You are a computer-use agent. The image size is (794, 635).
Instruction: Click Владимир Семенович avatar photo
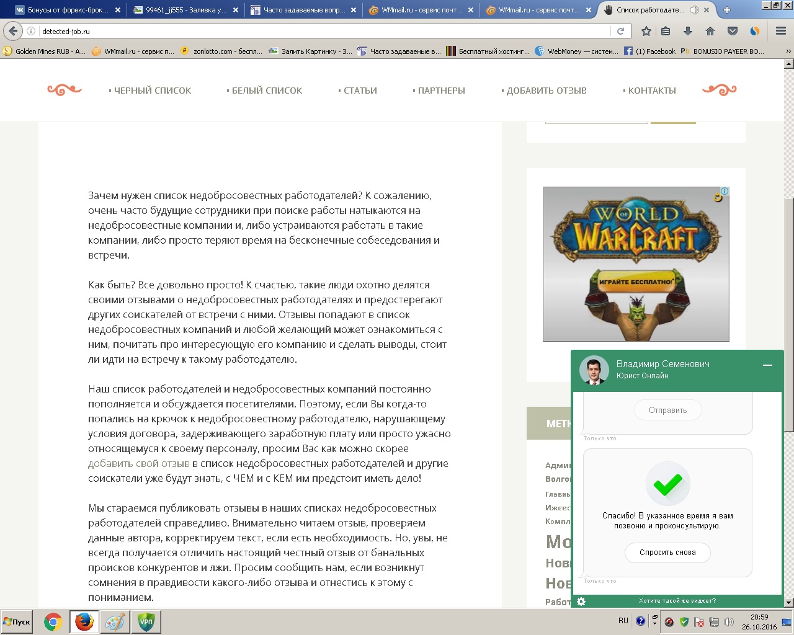[594, 370]
